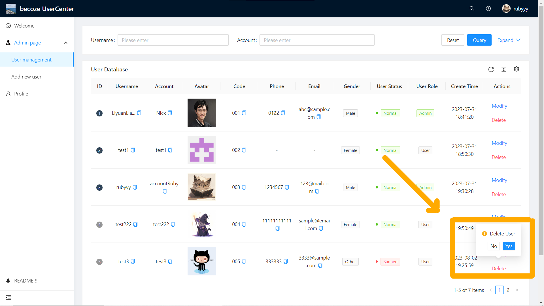Refresh the User Database table
This screenshot has width=544, height=306.
(x=491, y=69)
